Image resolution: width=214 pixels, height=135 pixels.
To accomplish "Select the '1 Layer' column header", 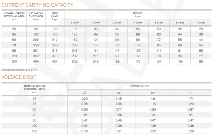I will pos(74,23).
